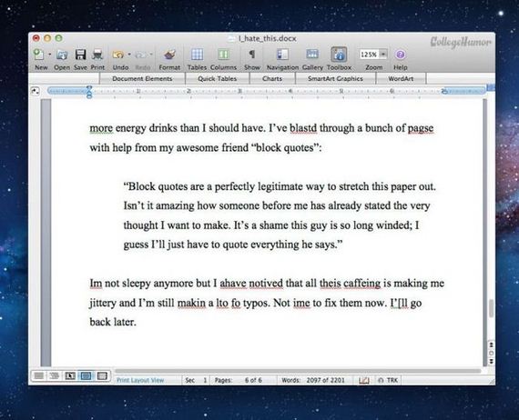Click the misspelled word "caffeing"
519x420 pixels.
coord(362,284)
